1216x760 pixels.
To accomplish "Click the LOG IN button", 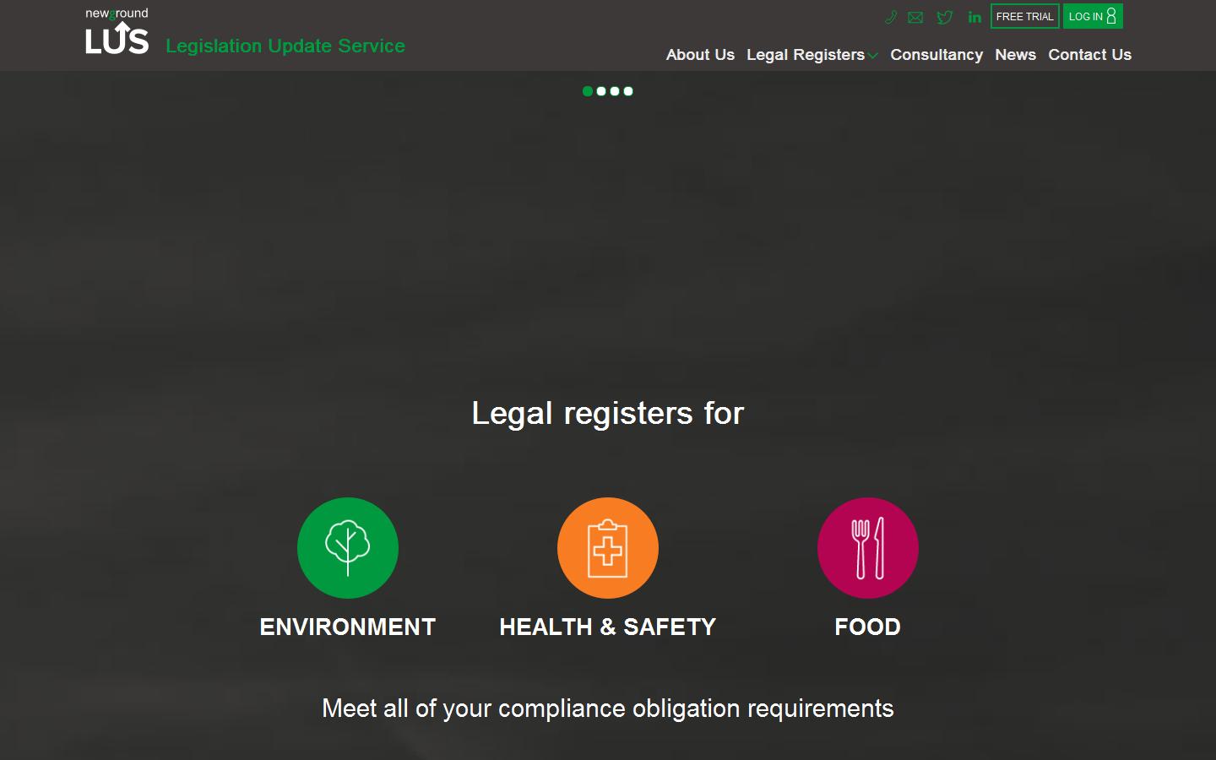I will pos(1092,16).
